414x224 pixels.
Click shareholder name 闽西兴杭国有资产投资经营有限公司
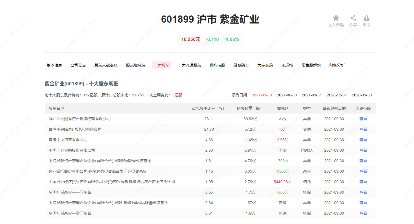pyautogui.click(x=79, y=119)
